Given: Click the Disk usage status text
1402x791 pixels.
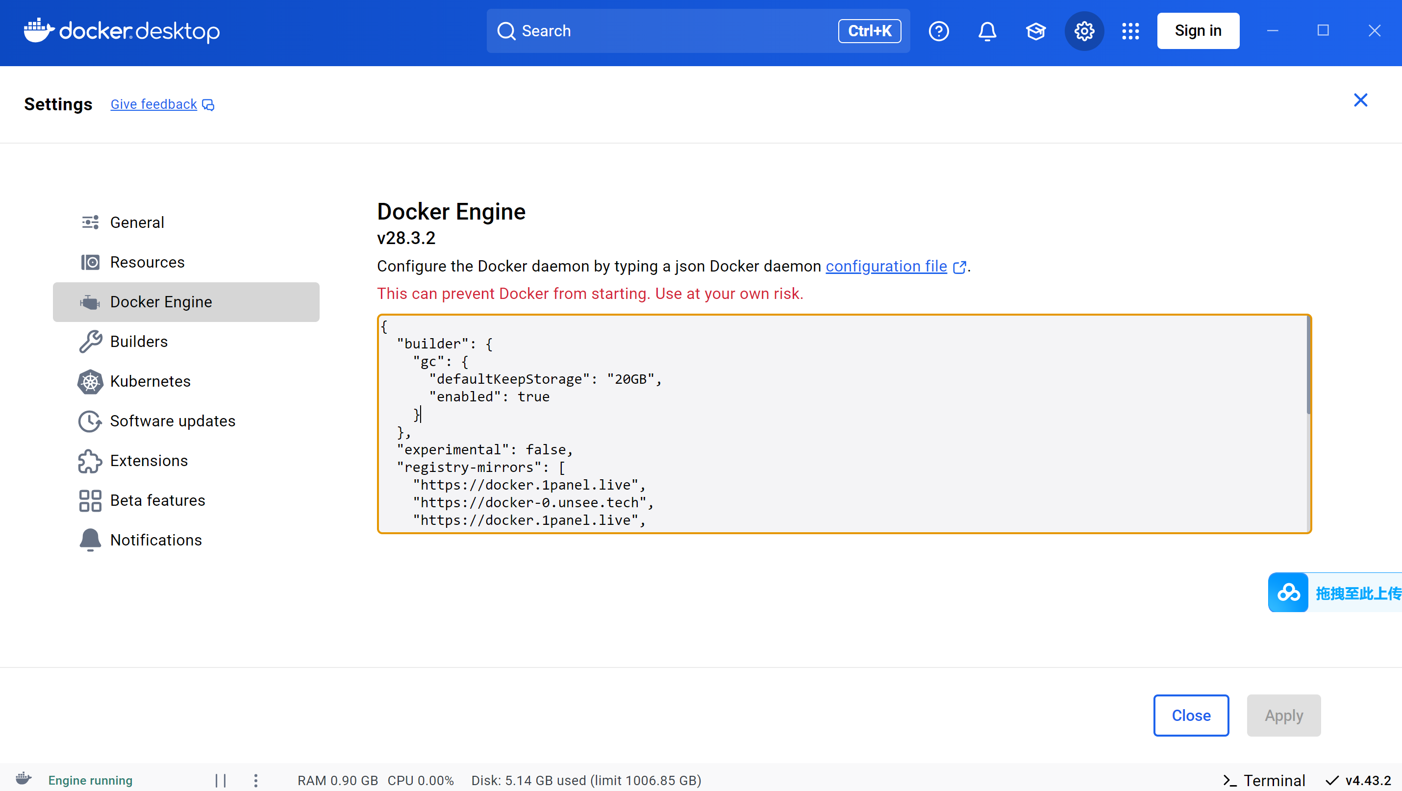Looking at the screenshot, I should click(586, 780).
